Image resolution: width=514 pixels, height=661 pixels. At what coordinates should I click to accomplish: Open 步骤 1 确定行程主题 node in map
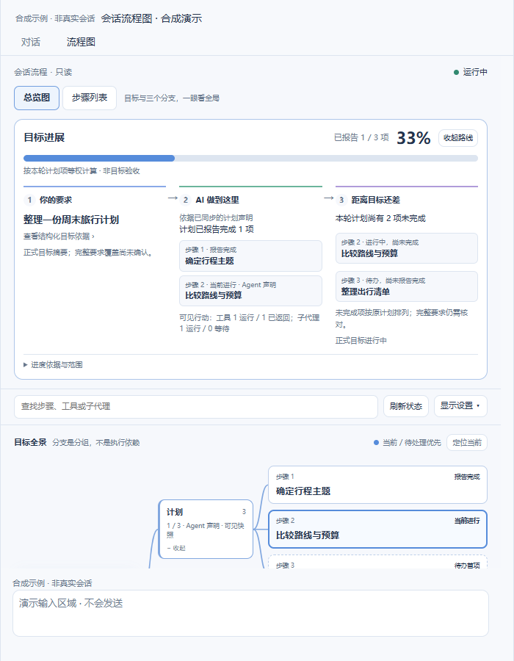coord(377,485)
